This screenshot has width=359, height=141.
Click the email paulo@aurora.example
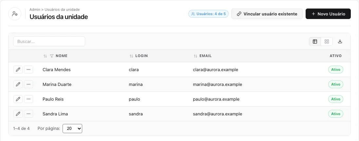pos(216,99)
